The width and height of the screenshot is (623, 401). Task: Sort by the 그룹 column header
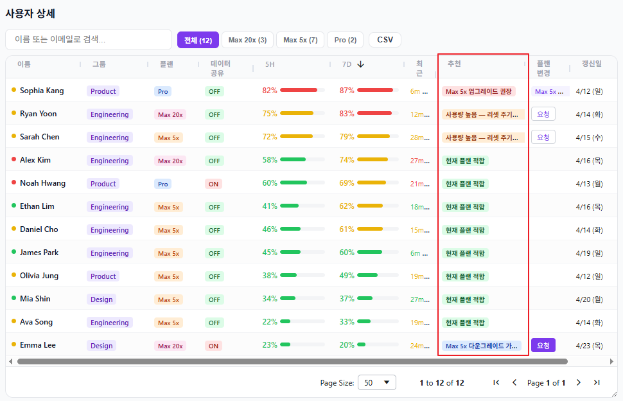click(99, 64)
